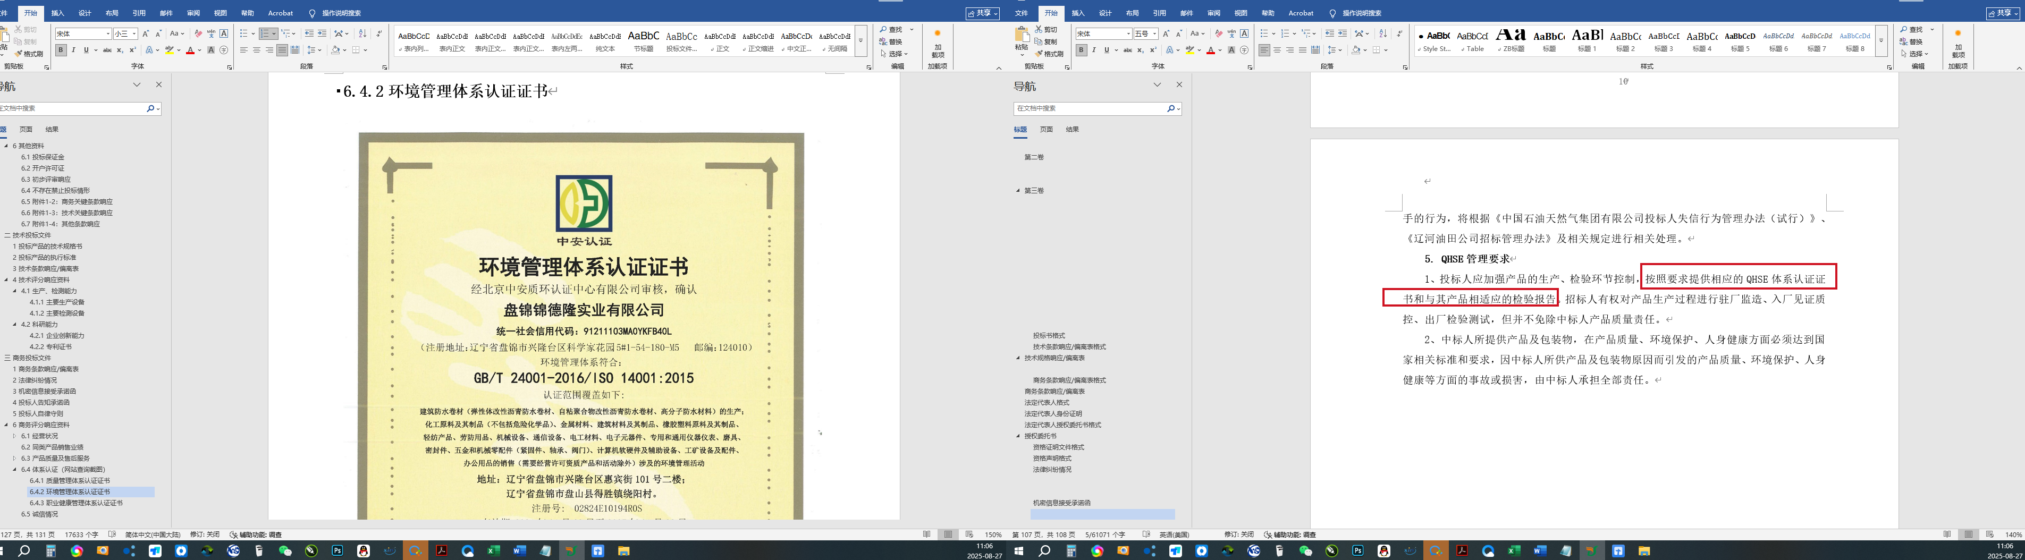Click Increase Font Size in the left window
This screenshot has width=2025, height=560.
(146, 34)
